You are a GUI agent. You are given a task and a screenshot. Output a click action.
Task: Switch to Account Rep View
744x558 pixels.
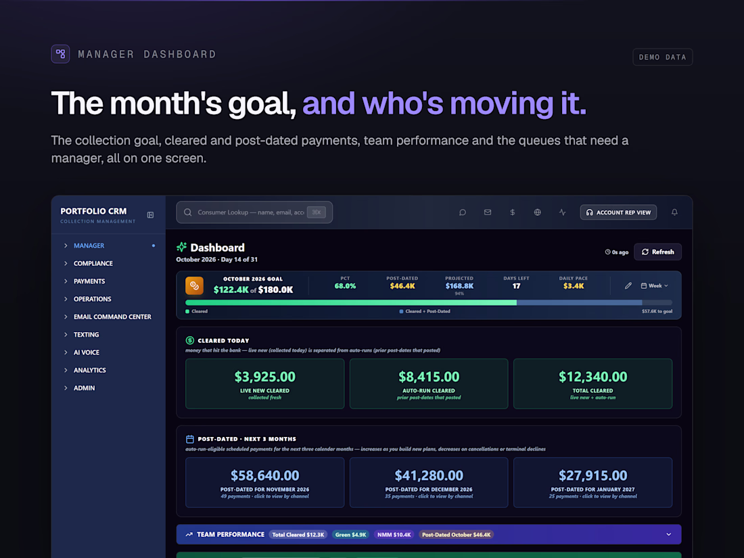coord(618,212)
